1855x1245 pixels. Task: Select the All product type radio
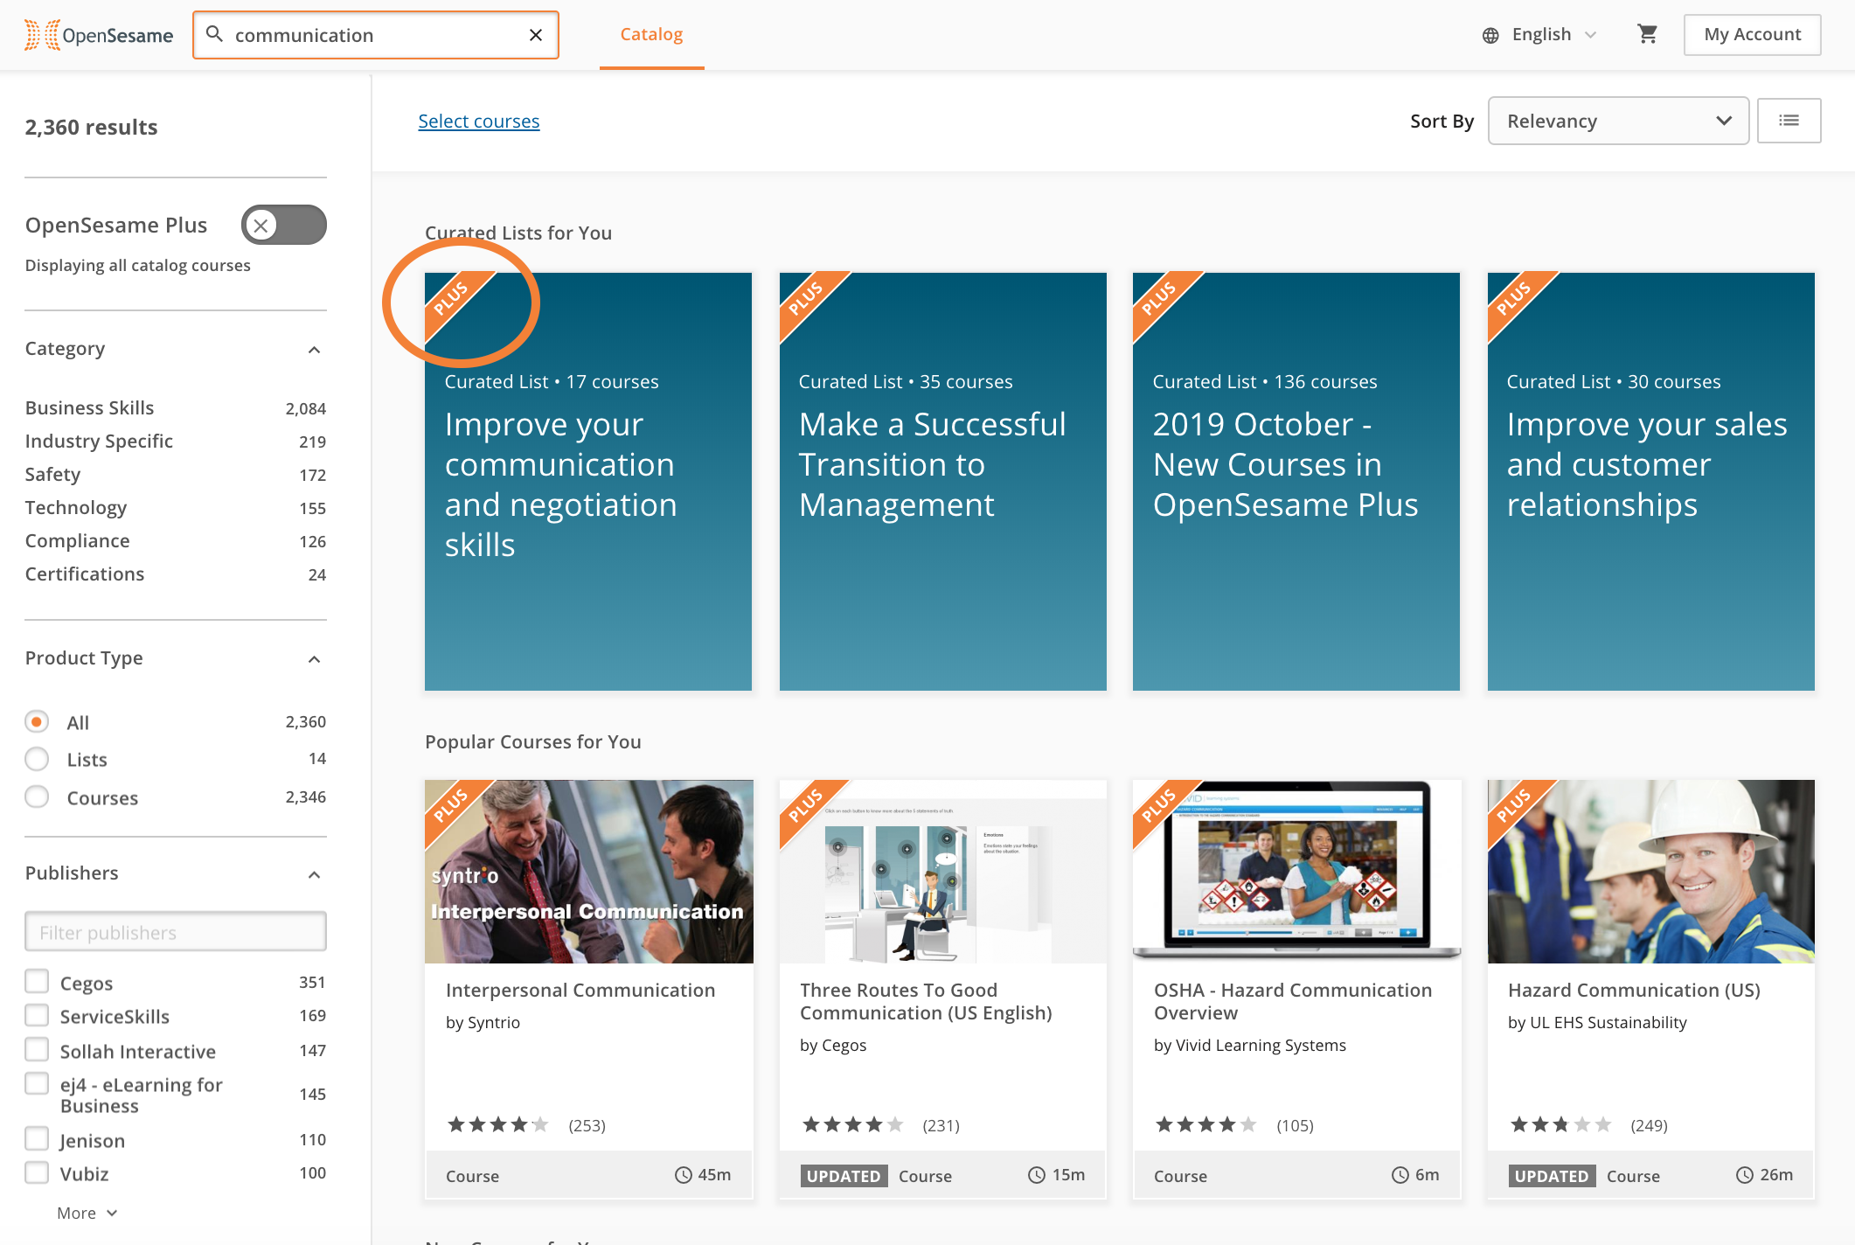pyautogui.click(x=37, y=721)
